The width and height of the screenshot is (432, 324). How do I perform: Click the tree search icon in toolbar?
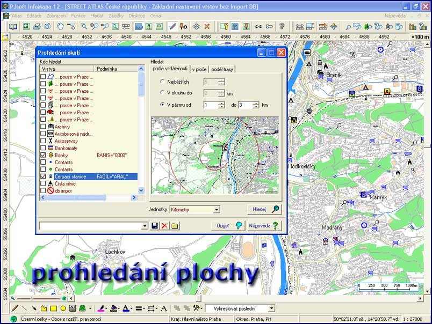coord(368,27)
